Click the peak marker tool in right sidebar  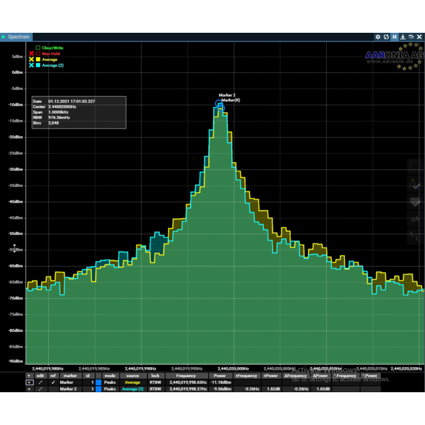[x=415, y=183]
